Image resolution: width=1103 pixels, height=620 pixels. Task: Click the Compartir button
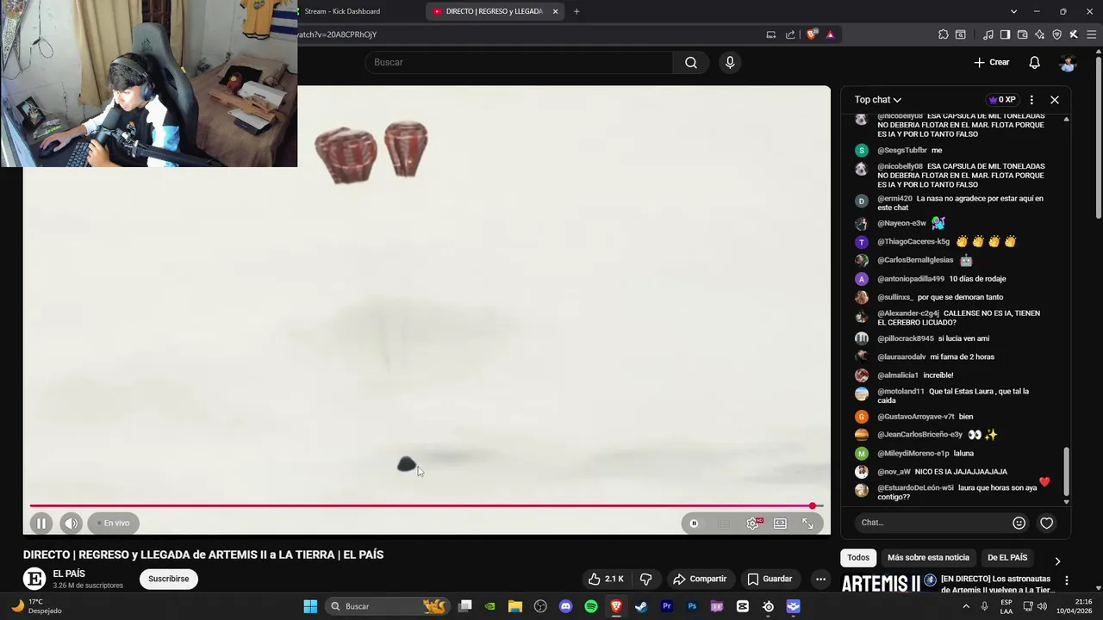click(700, 579)
